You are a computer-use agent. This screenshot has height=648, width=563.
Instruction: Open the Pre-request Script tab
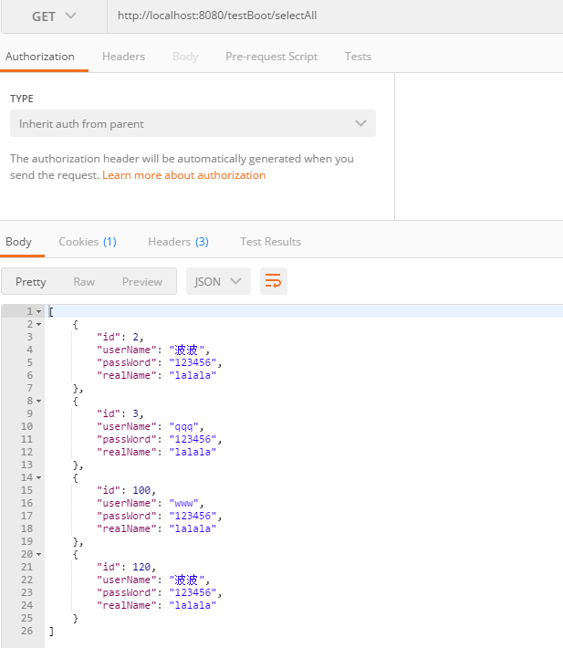click(271, 57)
